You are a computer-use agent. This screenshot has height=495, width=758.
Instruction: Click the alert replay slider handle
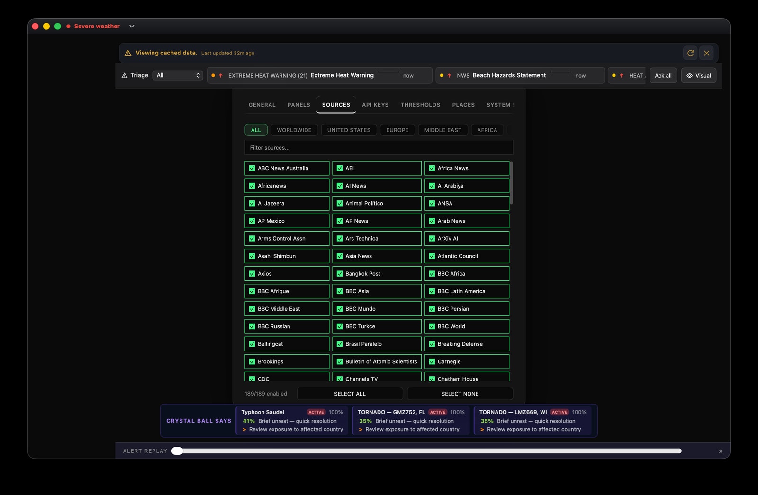pos(177,451)
